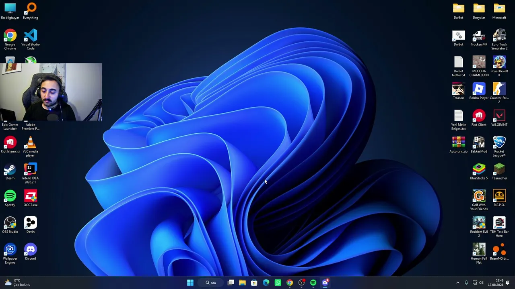Select TBH Task Bar Hero icon
The width and height of the screenshot is (515, 289).
coord(499,227)
